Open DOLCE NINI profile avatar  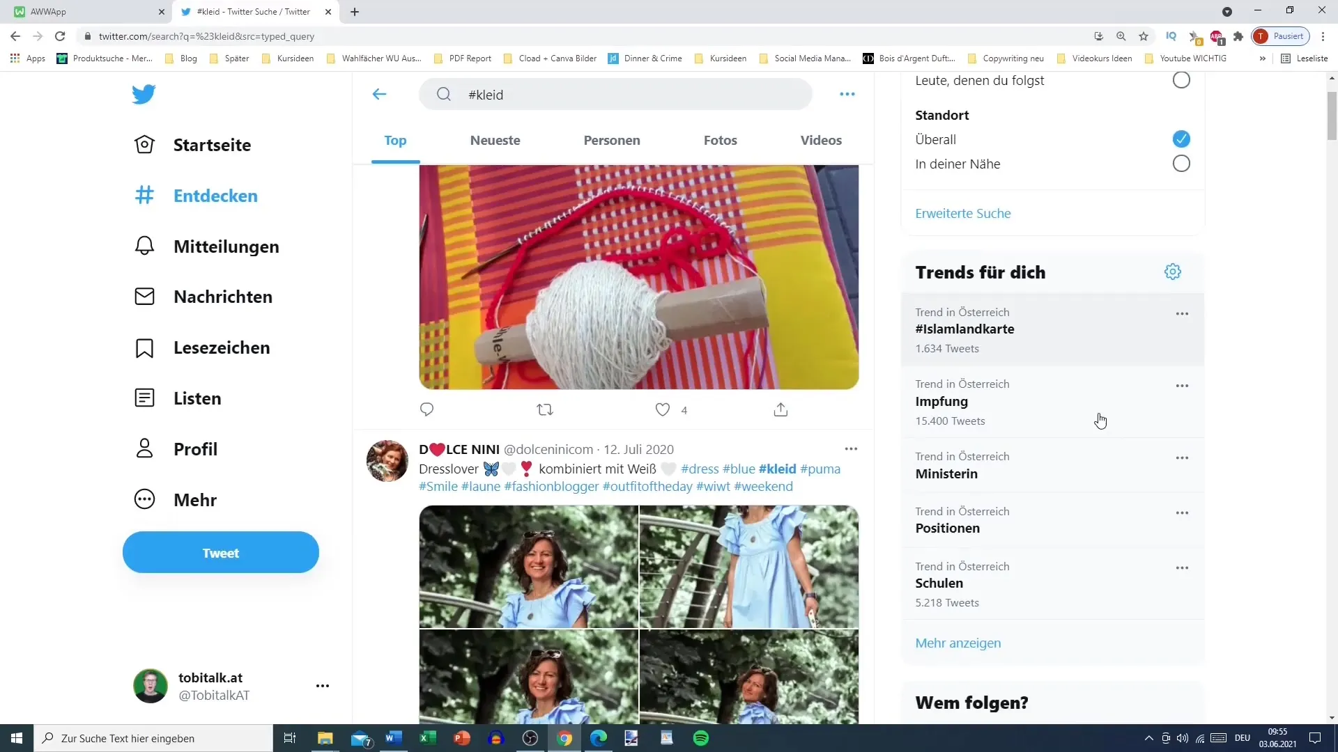tap(387, 461)
